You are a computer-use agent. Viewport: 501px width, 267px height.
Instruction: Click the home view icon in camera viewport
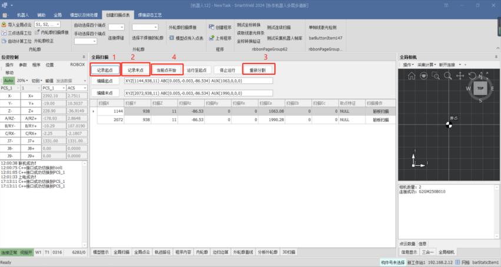[412, 76]
